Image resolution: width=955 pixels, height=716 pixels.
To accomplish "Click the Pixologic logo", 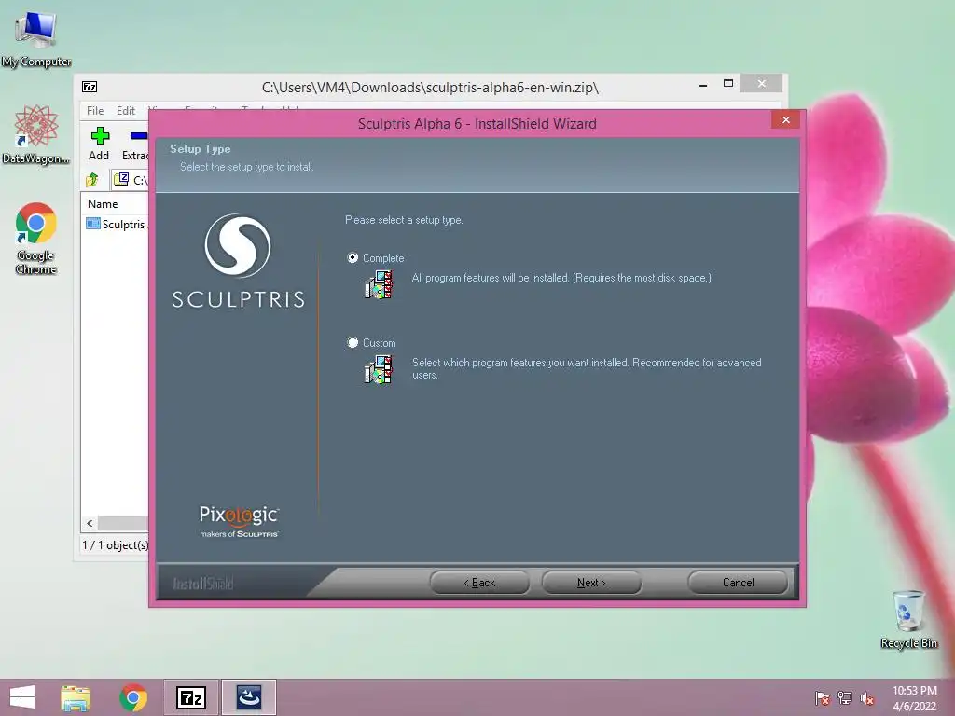I will coord(239,521).
